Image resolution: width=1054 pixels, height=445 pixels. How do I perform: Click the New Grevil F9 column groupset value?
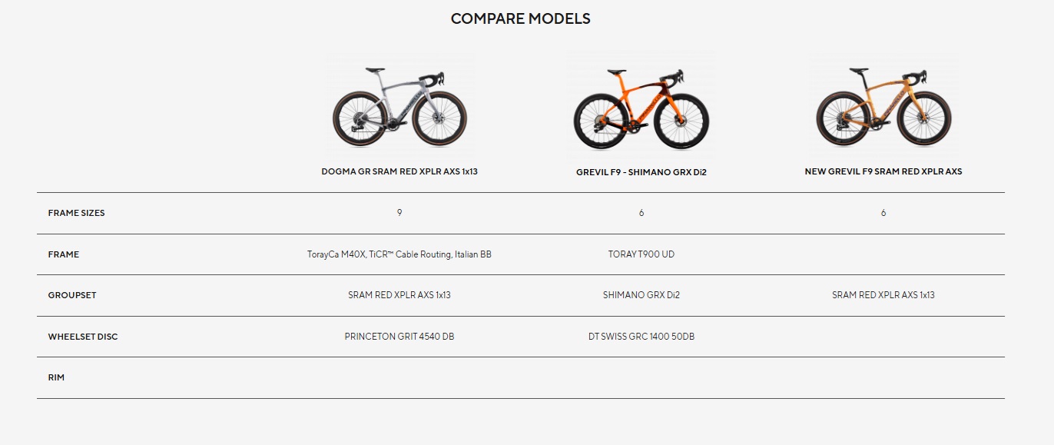[883, 295]
